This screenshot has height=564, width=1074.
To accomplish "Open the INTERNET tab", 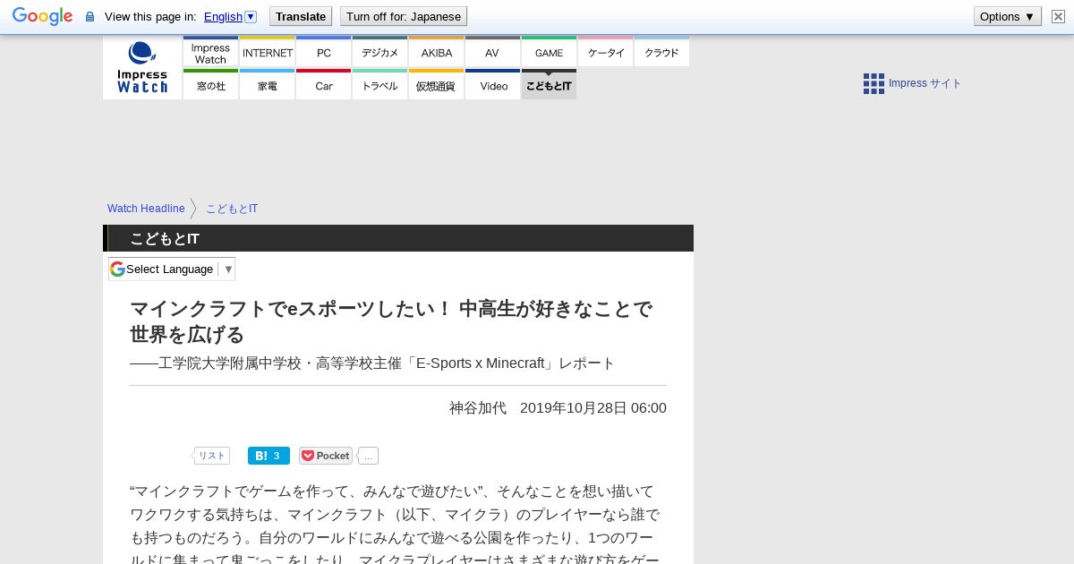I will (x=267, y=52).
